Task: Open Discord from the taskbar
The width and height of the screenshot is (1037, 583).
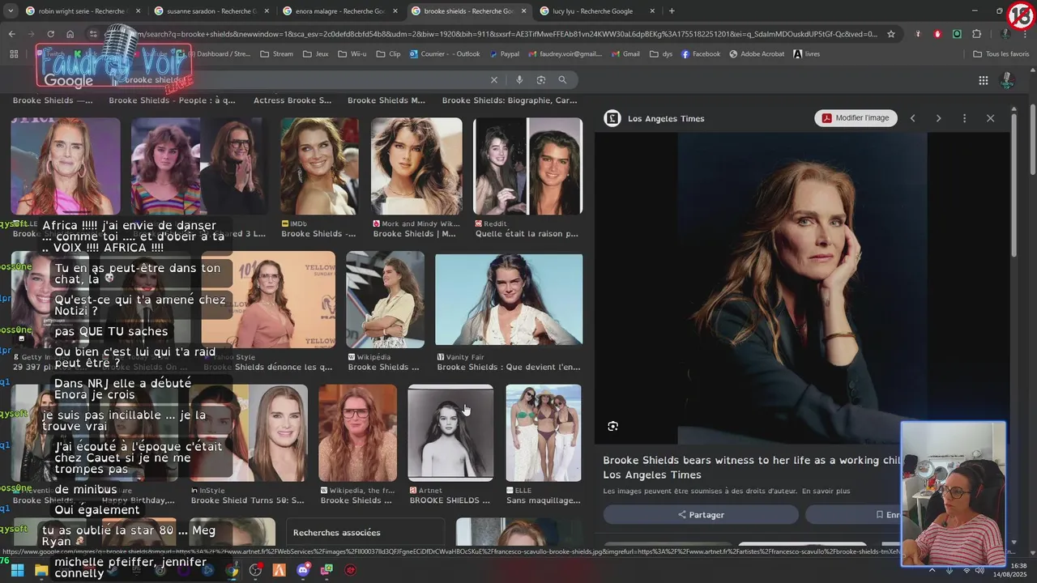Action: (303, 570)
